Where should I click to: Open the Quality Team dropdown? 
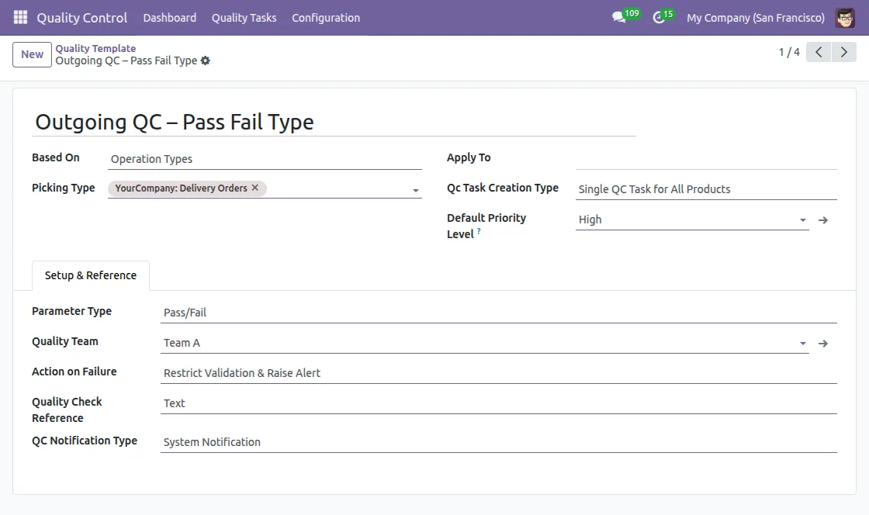pos(803,343)
